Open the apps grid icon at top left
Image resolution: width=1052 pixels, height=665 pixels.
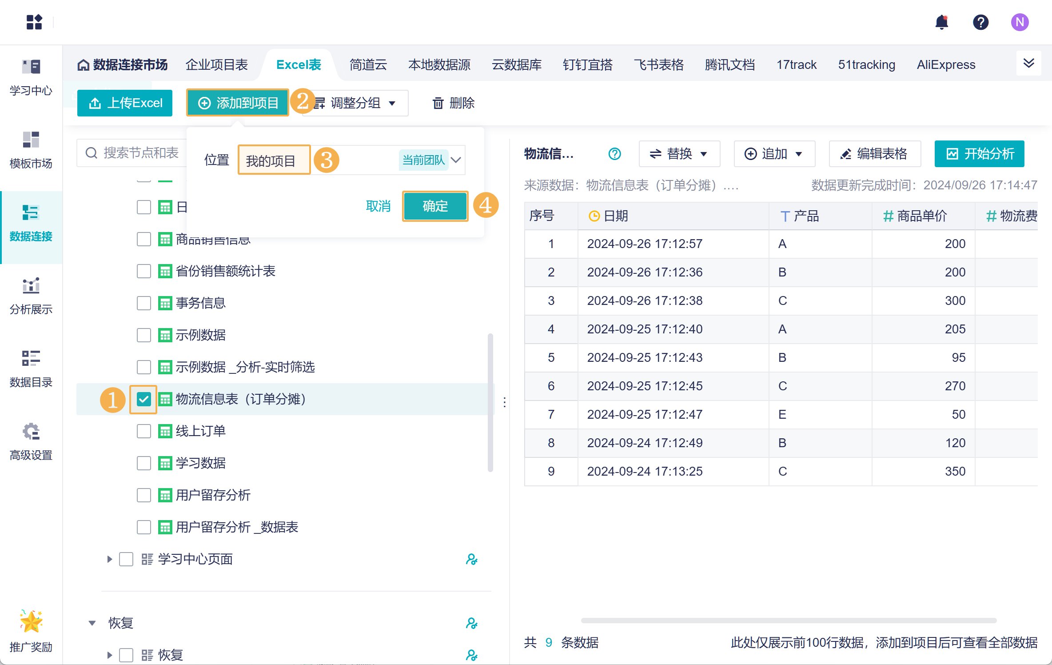click(34, 22)
